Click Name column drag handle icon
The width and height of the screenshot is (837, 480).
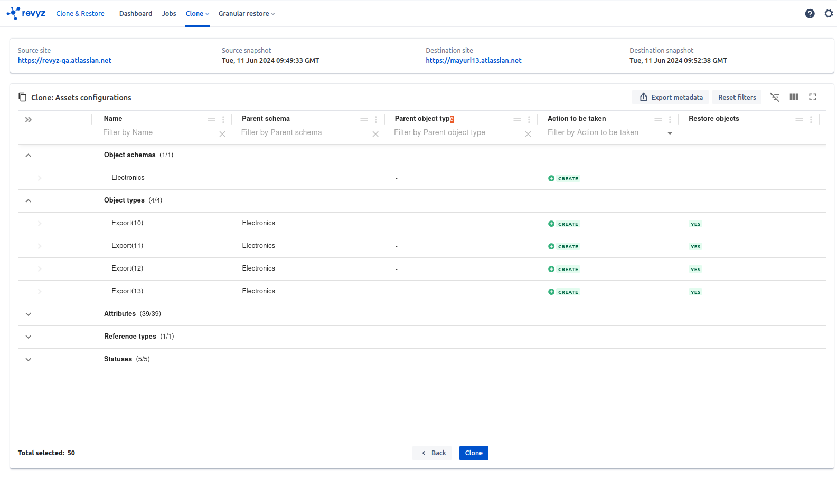212,120
